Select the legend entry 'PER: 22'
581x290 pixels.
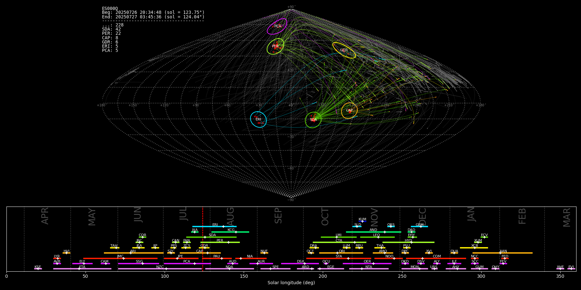pos(111,34)
